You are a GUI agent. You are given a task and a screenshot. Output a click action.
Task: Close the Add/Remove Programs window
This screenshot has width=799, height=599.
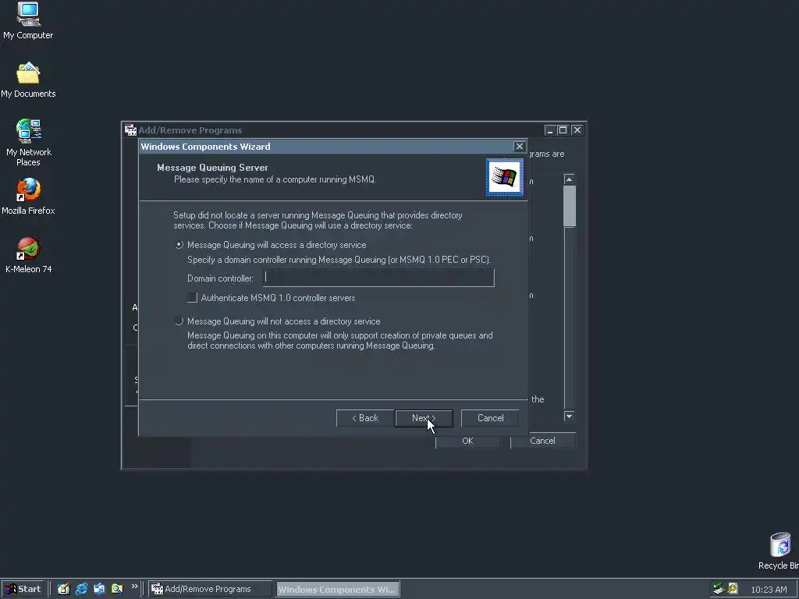tap(577, 130)
